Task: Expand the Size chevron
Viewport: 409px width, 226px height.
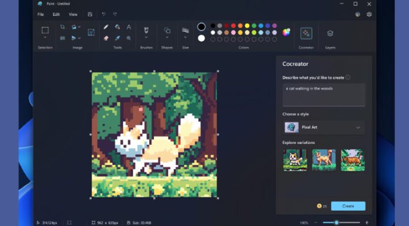Action: pos(185,38)
